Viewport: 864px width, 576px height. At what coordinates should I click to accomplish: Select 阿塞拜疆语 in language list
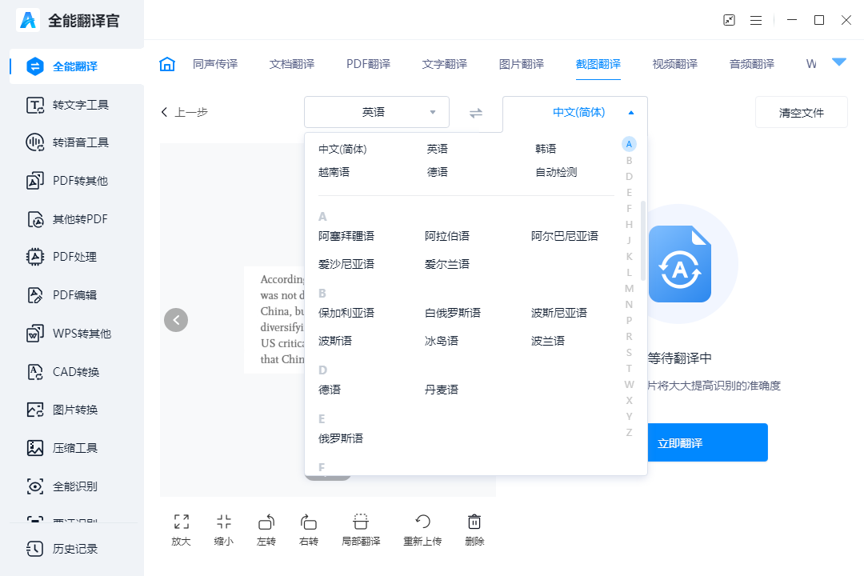346,236
